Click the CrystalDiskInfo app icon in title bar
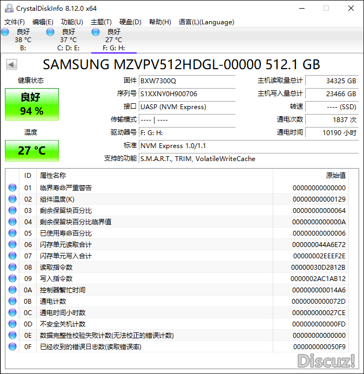The height and width of the screenshot is (374, 364). pos(8,8)
